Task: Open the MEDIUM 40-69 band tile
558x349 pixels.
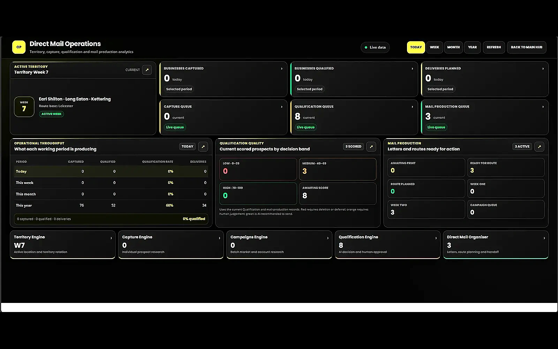Action: pyautogui.click(x=338, y=169)
